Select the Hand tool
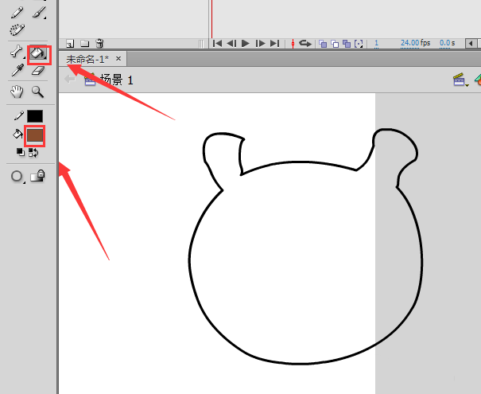481x394 pixels. 17,92
